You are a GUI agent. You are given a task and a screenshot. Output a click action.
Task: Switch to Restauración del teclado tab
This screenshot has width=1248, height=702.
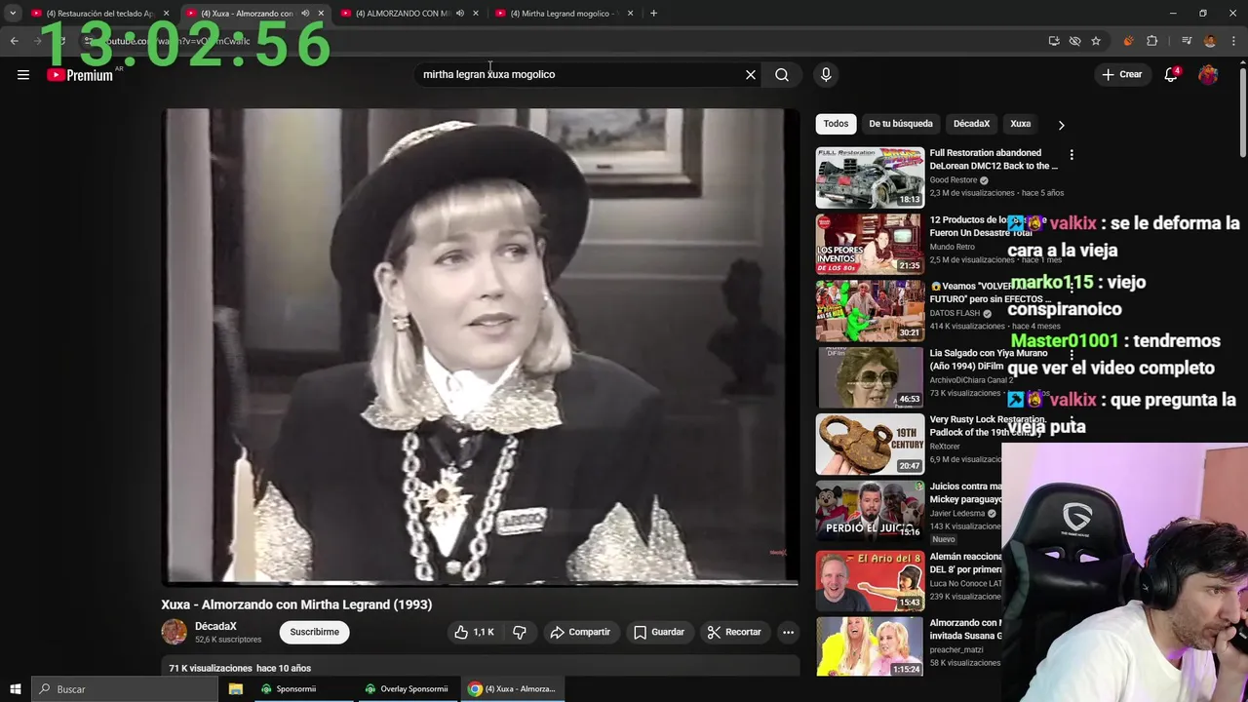pyautogui.click(x=99, y=14)
